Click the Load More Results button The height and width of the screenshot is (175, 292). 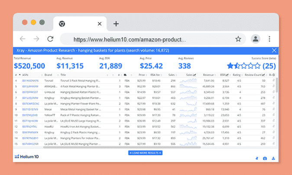click(145, 153)
